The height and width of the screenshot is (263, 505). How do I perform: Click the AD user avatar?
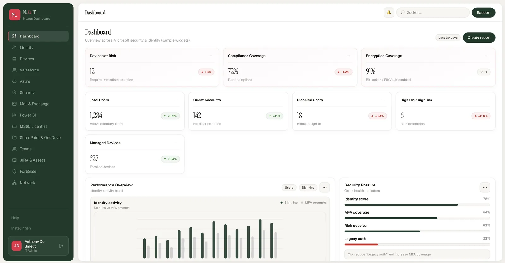(16, 246)
